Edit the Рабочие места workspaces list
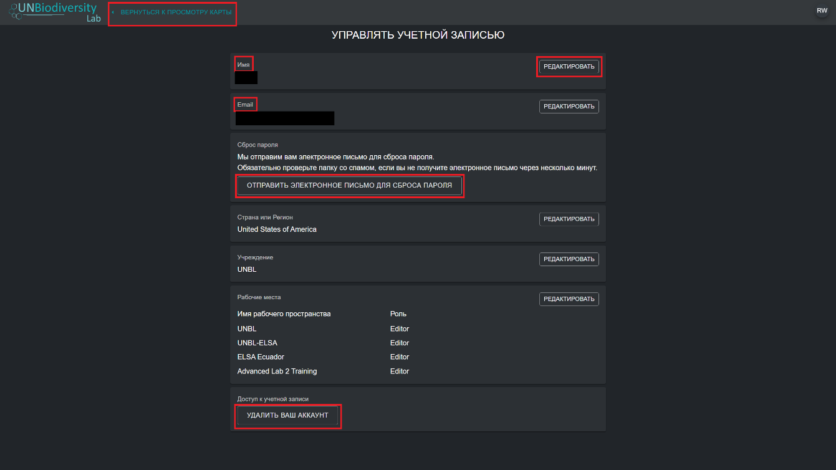The height and width of the screenshot is (470, 836). coord(569,299)
